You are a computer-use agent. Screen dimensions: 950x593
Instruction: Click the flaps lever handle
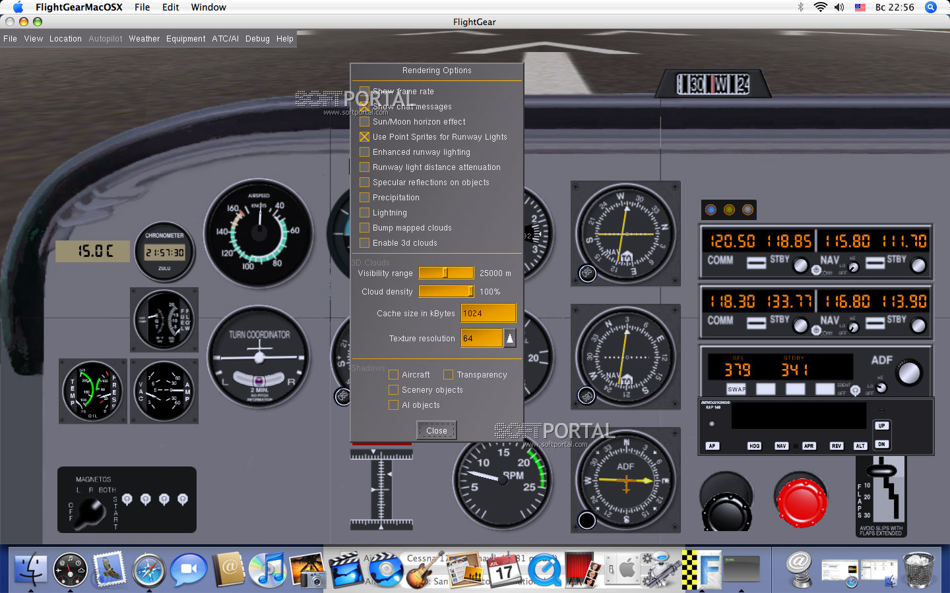(881, 470)
